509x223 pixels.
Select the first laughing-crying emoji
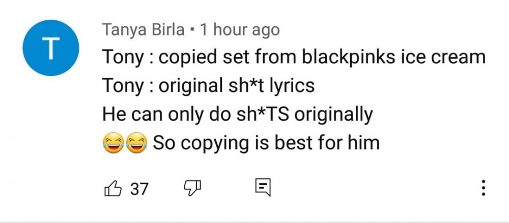pos(114,143)
